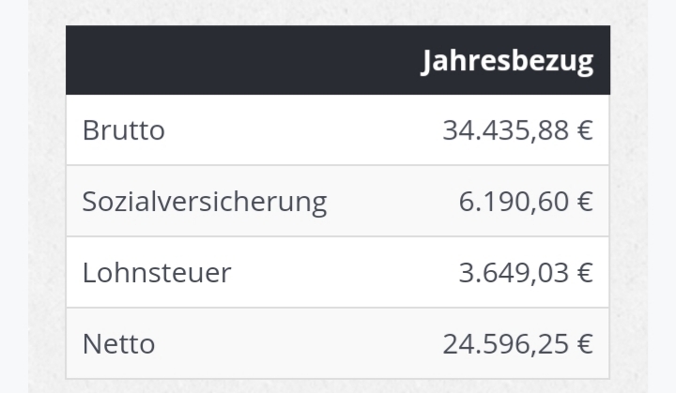Click the Brutto amount 34.435,88 €
This screenshot has height=393, width=676.
click(517, 129)
